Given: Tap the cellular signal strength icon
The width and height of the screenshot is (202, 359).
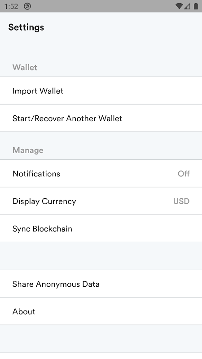Looking at the screenshot, I should click(x=187, y=6).
